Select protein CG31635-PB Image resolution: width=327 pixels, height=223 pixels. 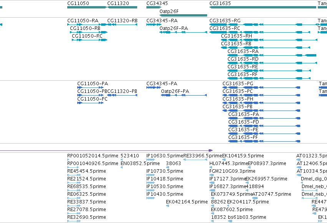(x=237, y=107)
